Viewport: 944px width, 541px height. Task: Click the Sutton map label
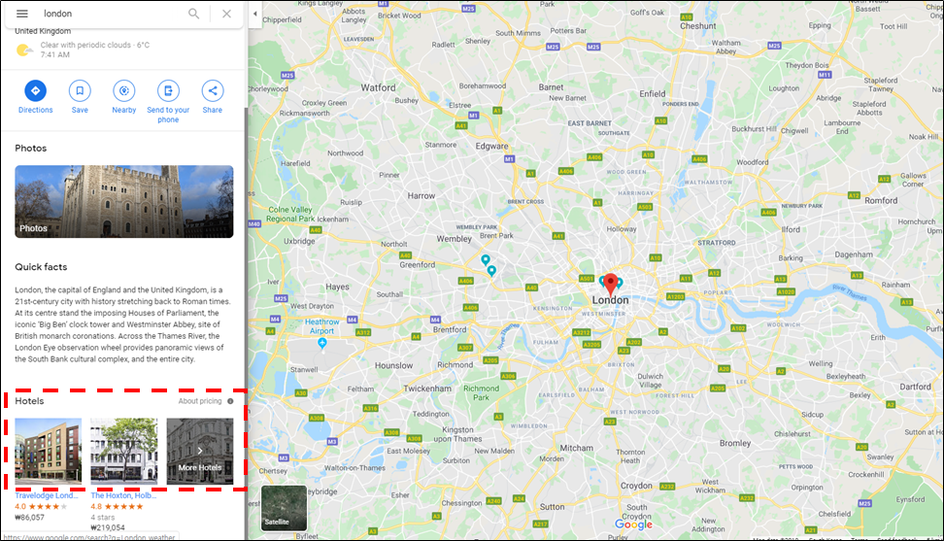pos(552,507)
